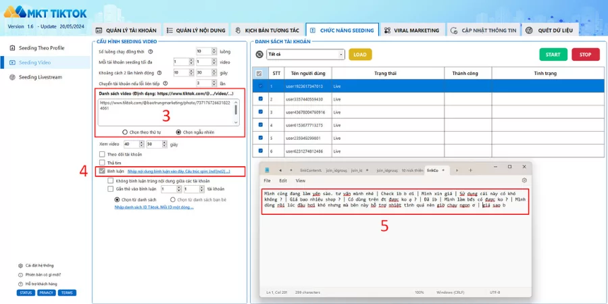Enable Gắn thẻ vào bình luận checkbox
Image resolution: width=608 pixels, height=304 pixels.
[111, 189]
